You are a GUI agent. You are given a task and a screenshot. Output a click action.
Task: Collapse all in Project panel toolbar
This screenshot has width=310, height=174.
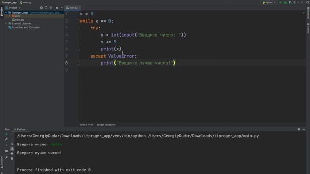pyautogui.click(x=51, y=8)
